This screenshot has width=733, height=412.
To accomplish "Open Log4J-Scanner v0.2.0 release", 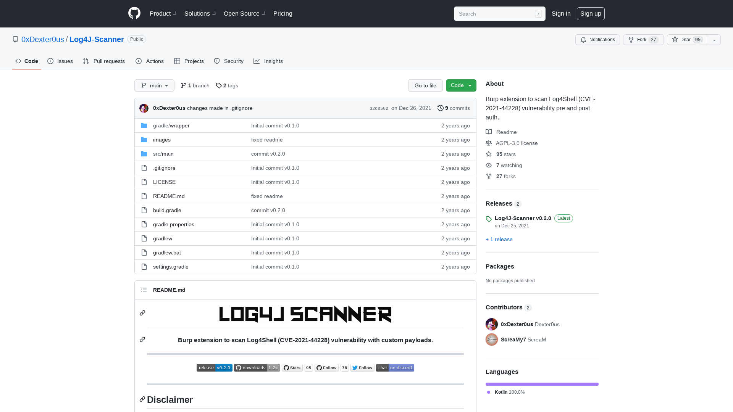I will pos(523,218).
